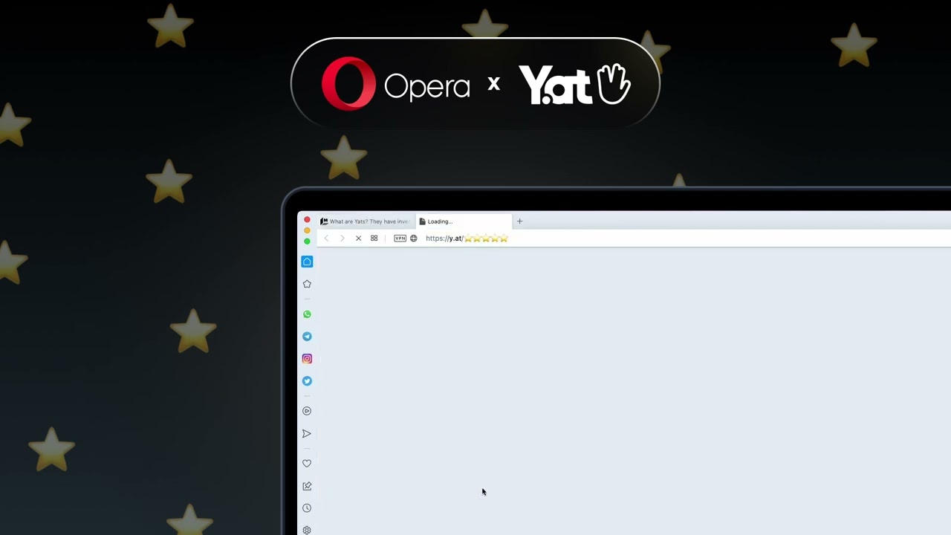Go forward with the forward arrow
The width and height of the screenshot is (951, 535).
pyautogui.click(x=342, y=239)
